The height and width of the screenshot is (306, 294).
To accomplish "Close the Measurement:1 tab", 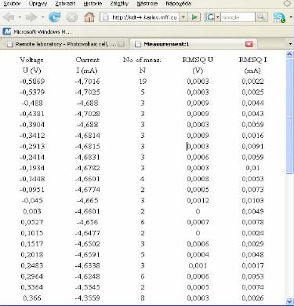I will (249, 44).
